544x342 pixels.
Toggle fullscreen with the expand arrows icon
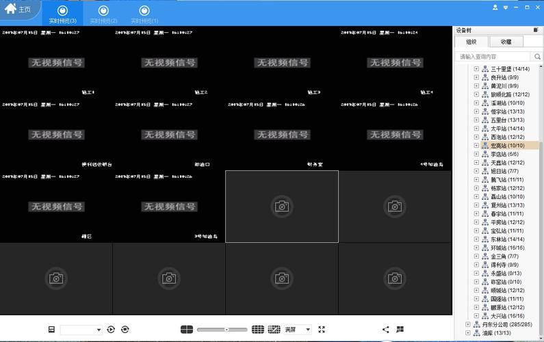(322, 329)
